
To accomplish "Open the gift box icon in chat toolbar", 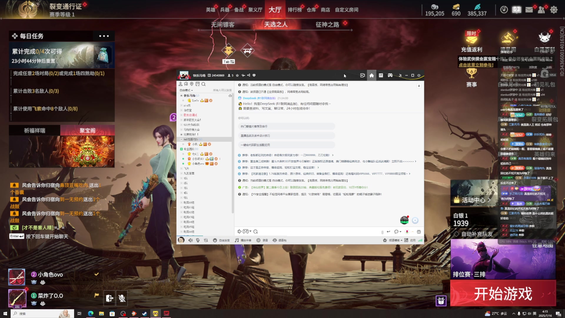I will pos(419,232).
